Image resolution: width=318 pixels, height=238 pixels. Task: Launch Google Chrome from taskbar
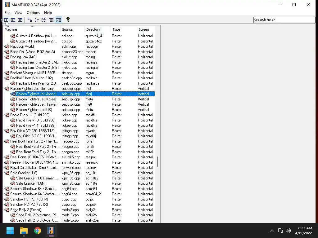point(38,231)
